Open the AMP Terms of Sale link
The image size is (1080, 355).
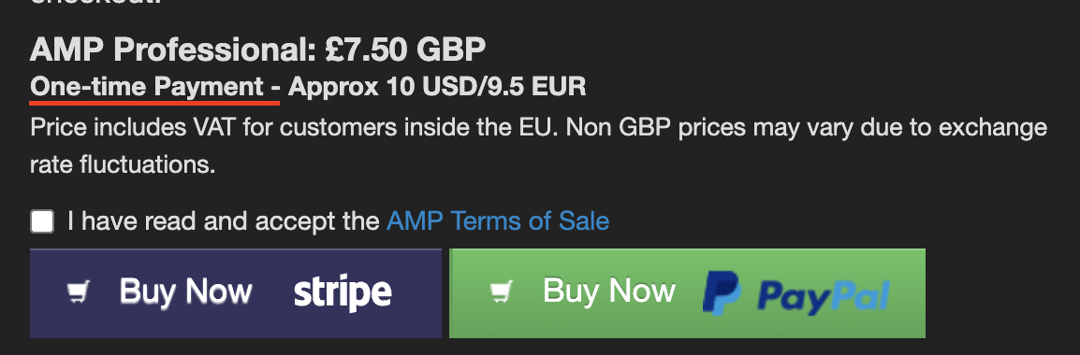(498, 220)
